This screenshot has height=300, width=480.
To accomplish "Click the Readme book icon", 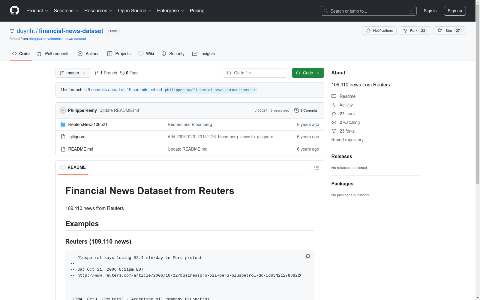I will point(334,96).
